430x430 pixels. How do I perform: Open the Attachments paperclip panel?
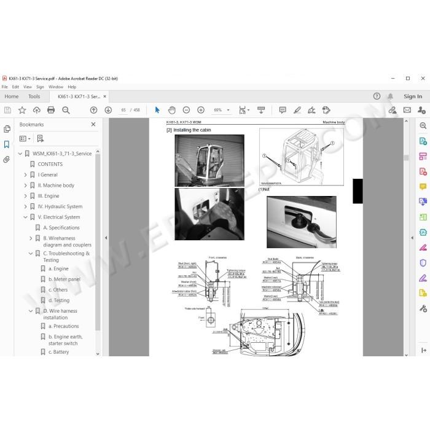pyautogui.click(x=7, y=160)
